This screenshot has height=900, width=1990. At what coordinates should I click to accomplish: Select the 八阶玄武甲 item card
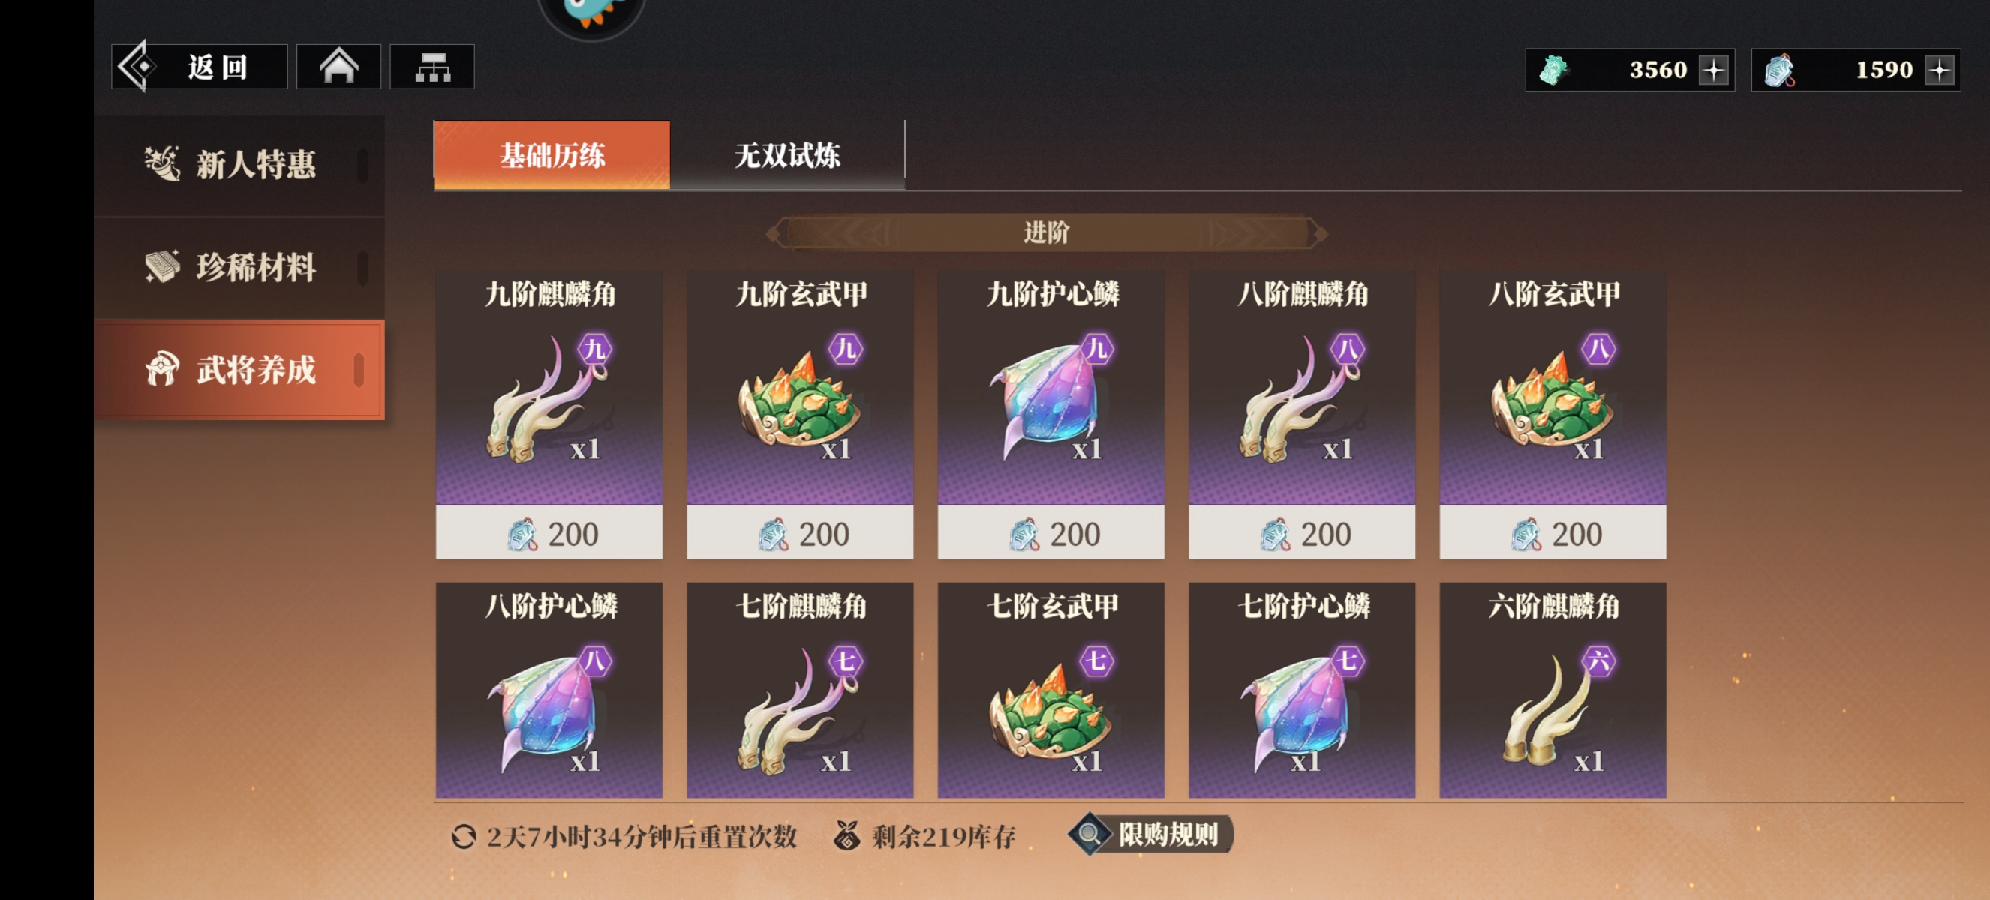coord(1553,415)
